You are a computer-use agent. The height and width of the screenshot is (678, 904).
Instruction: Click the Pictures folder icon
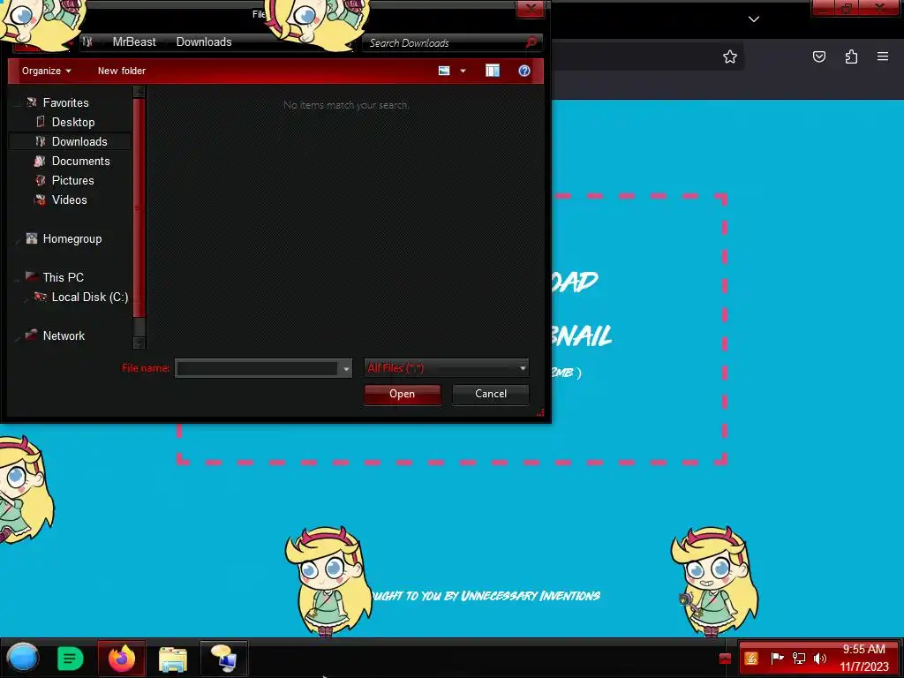[40, 180]
